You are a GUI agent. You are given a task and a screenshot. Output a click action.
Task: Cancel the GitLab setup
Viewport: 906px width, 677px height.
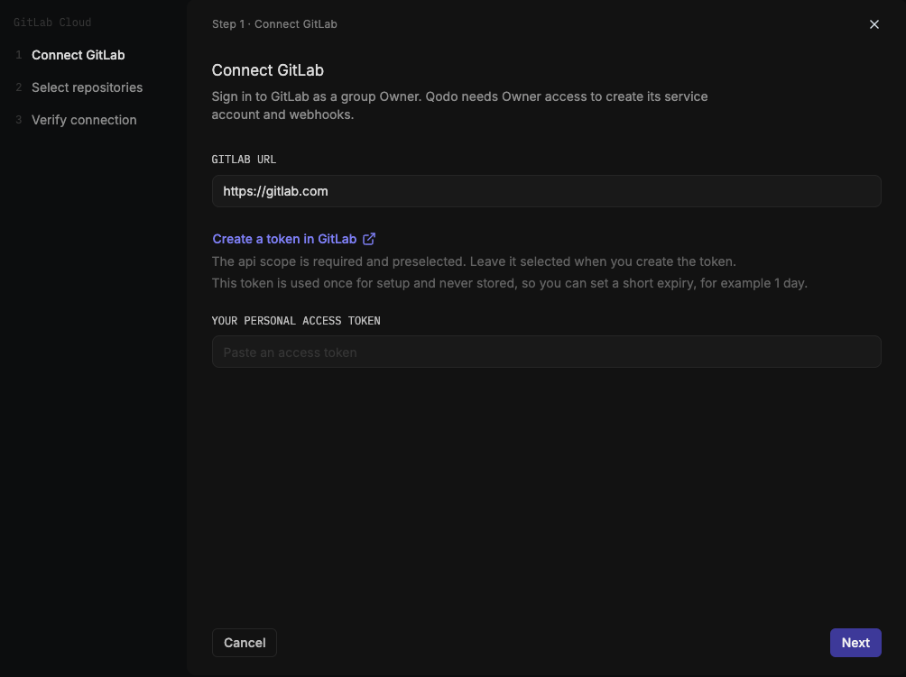[x=245, y=643]
